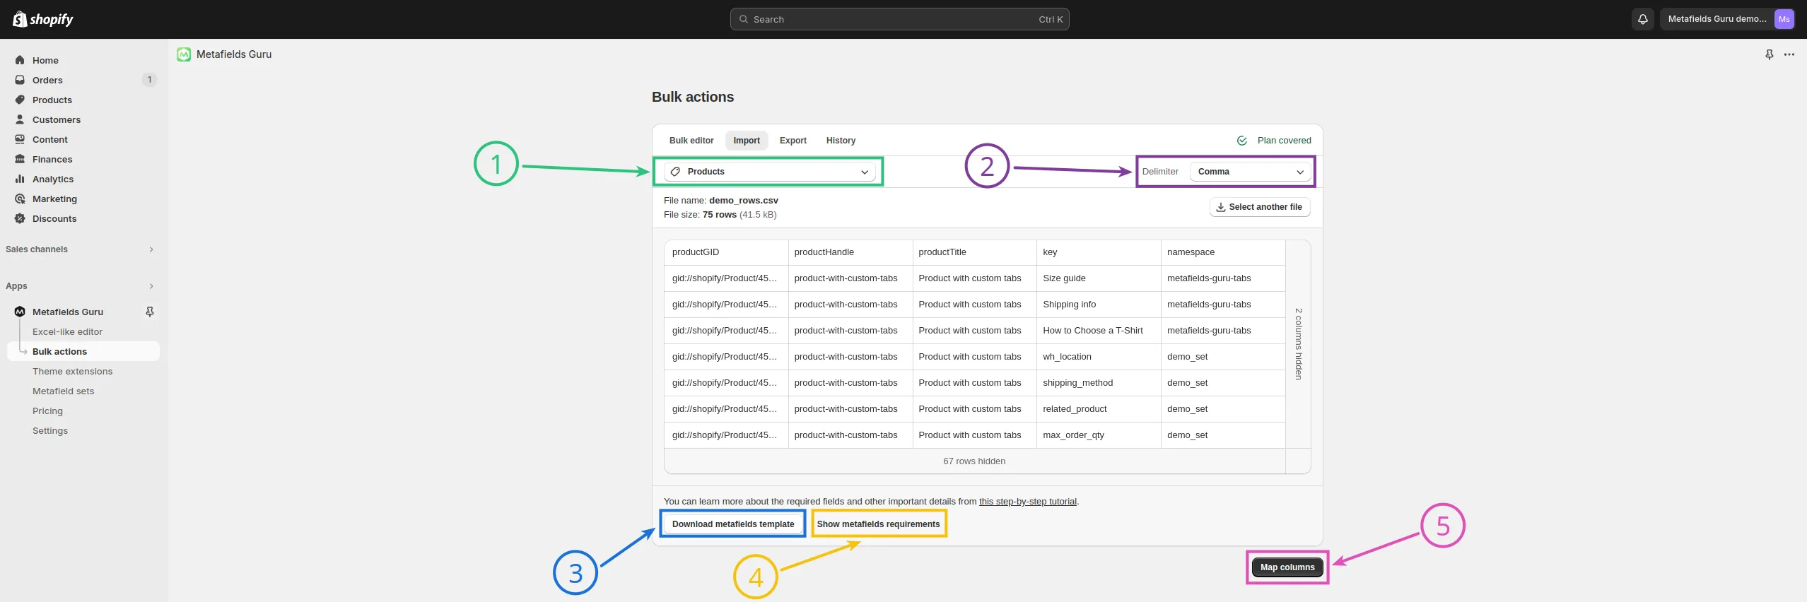Open Orders via its inbox icon

pyautogui.click(x=20, y=80)
